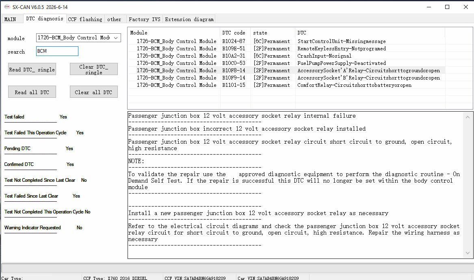Click the Test failed status label
The height and width of the screenshot is (280, 474).
click(14, 116)
